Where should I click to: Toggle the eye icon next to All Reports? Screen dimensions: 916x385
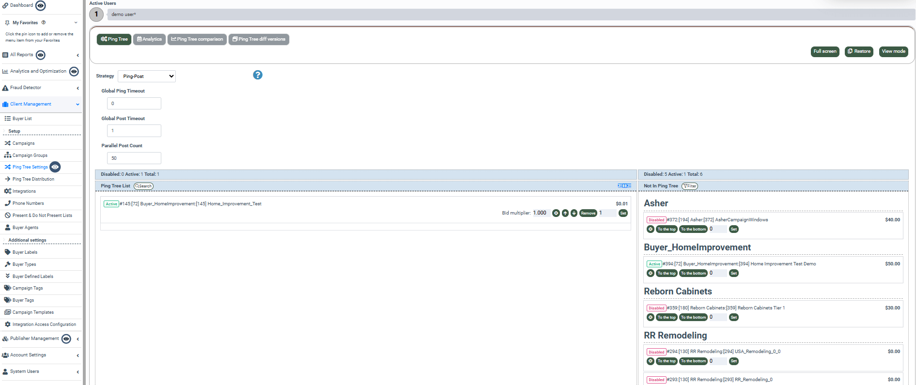[41, 55]
